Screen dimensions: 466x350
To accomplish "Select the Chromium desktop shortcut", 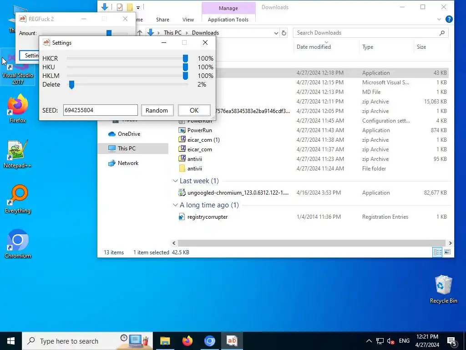I will [x=18, y=244].
